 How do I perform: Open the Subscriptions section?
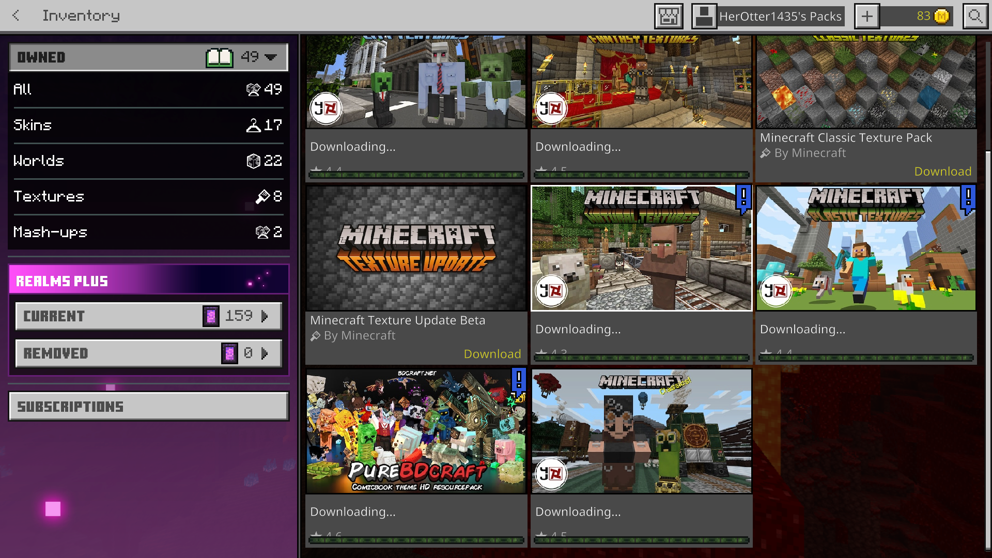148,406
